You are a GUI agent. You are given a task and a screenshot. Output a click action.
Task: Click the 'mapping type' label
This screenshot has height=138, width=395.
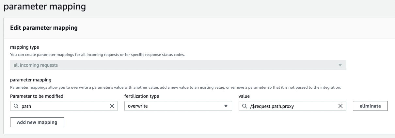24,47
